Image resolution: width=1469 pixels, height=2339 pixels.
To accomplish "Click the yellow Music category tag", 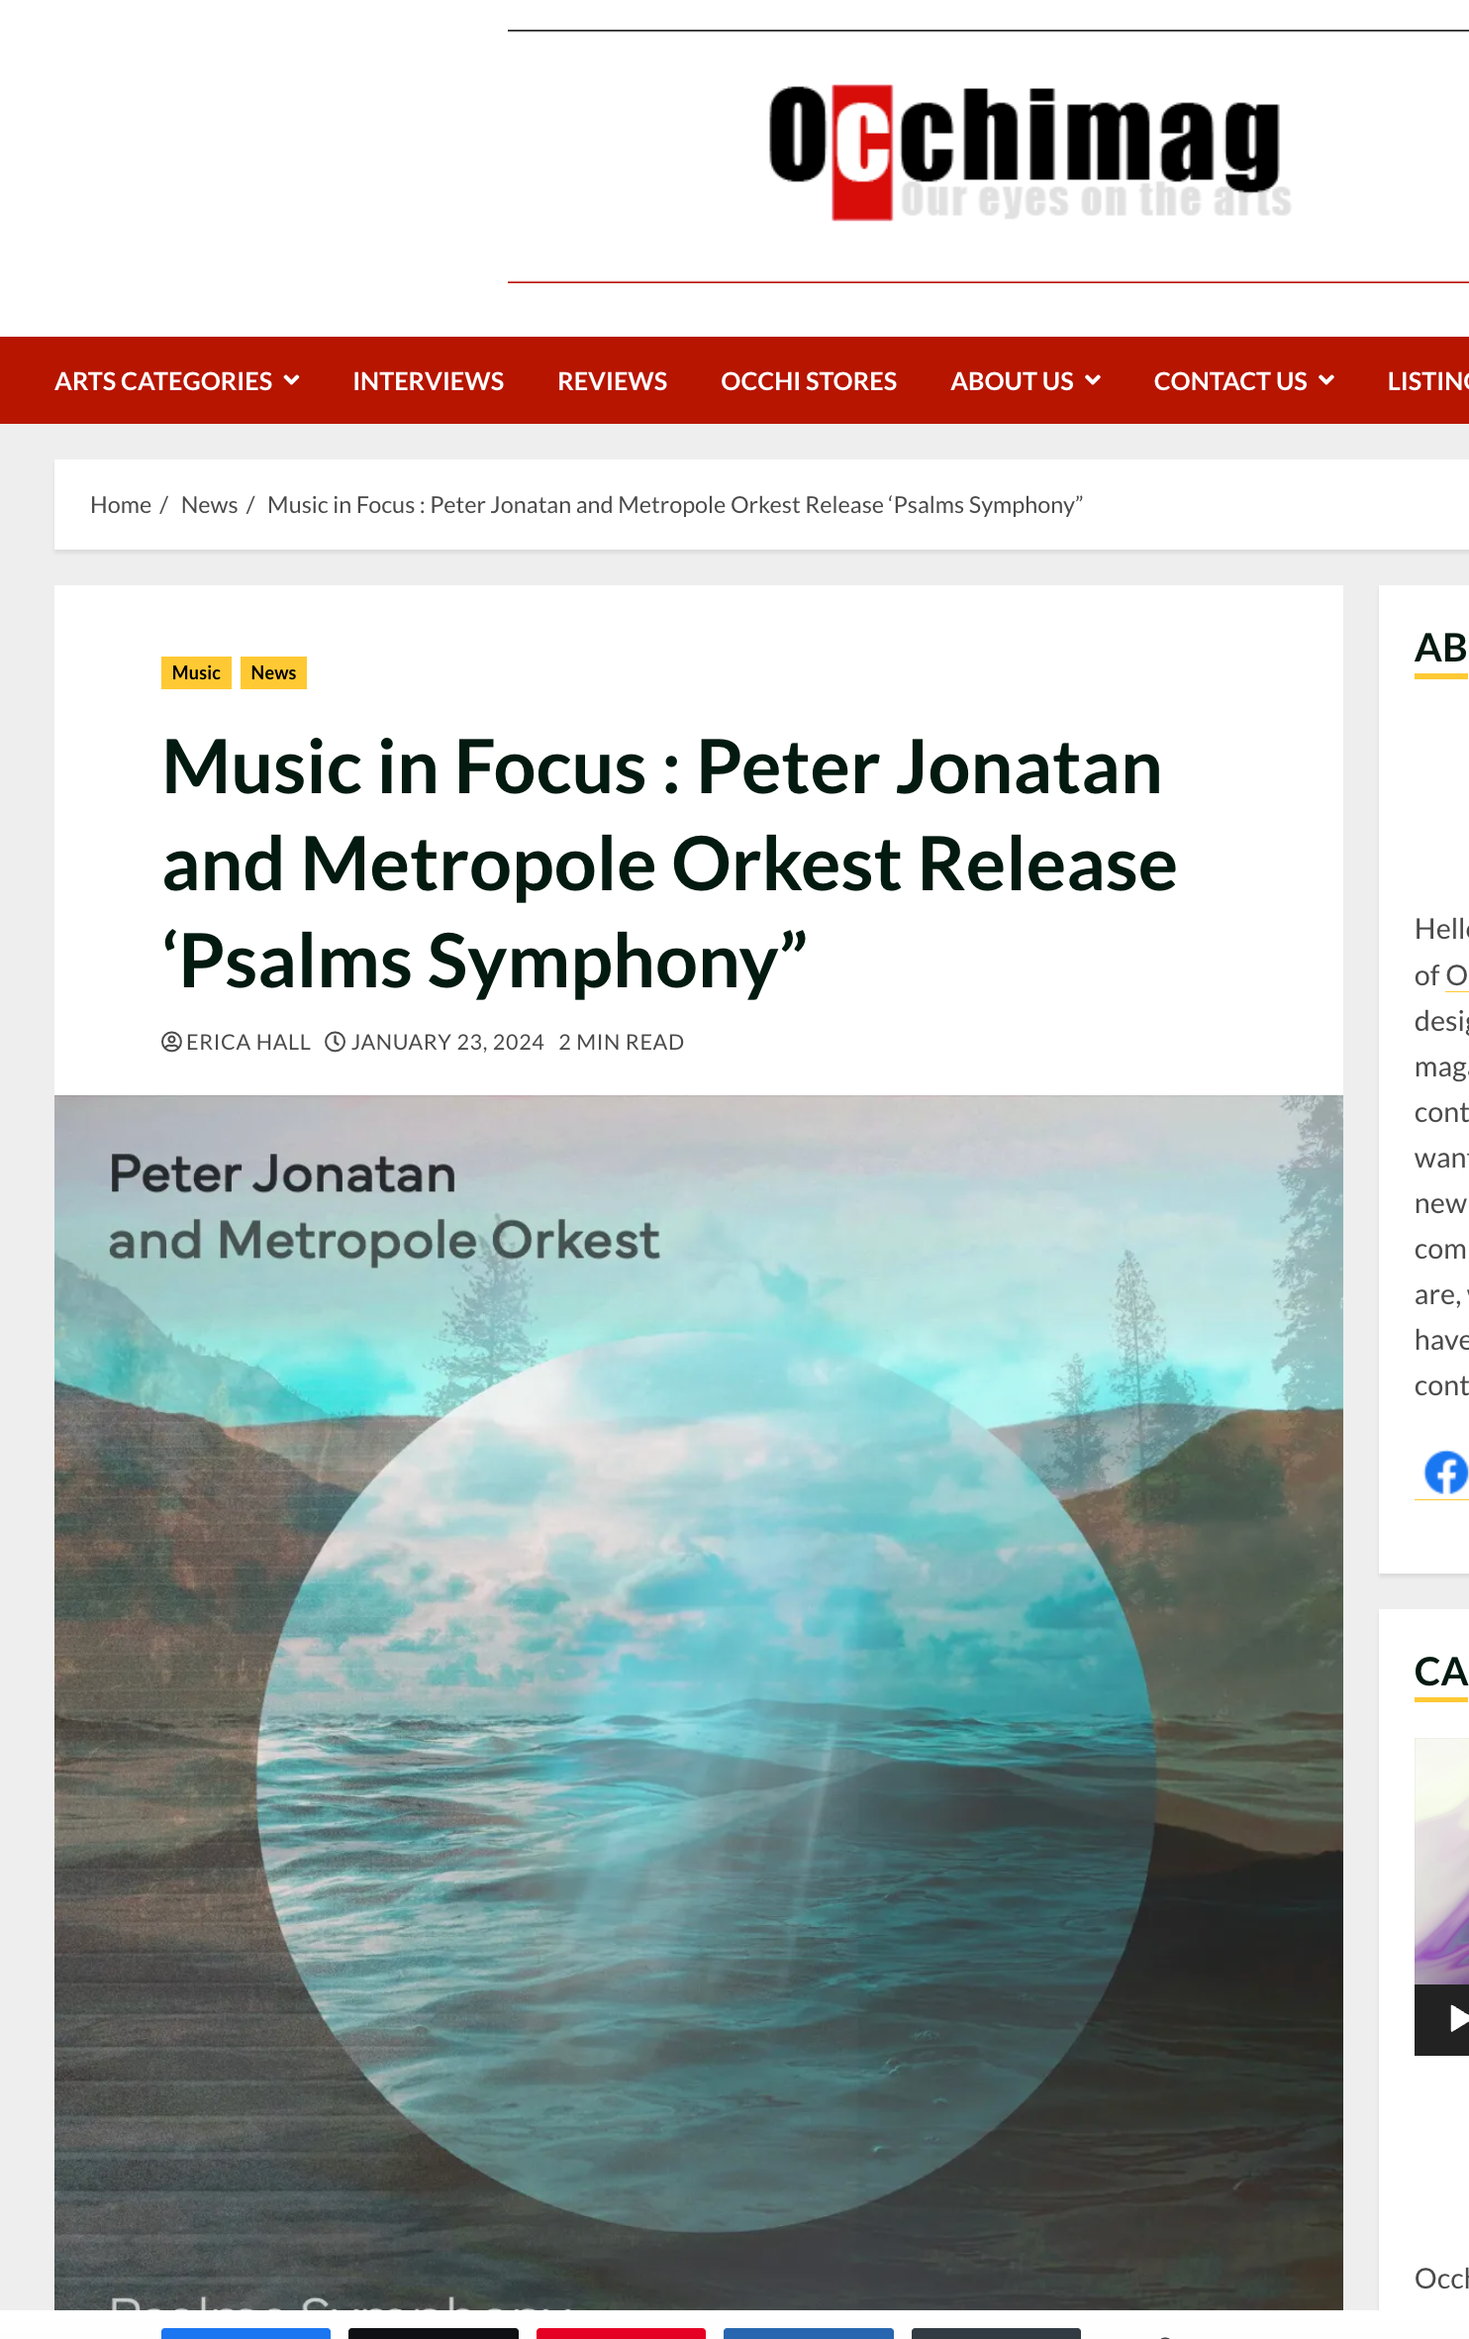I will (196, 673).
